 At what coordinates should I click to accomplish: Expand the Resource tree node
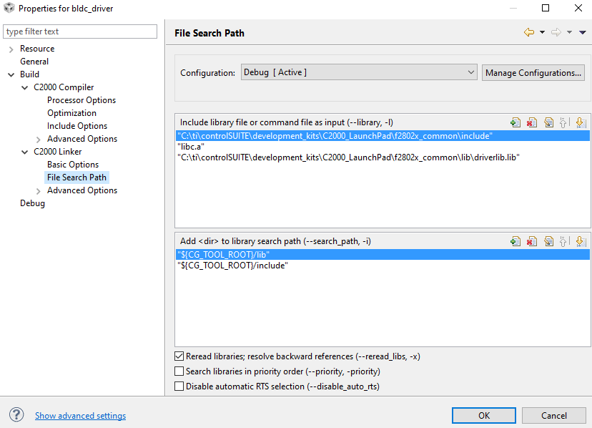pyautogui.click(x=11, y=49)
